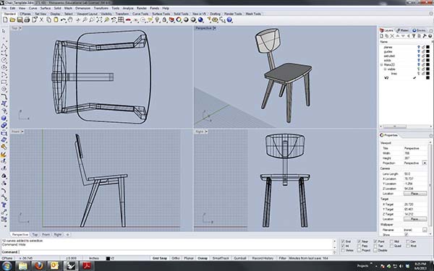
Task: Click Record History in status bar
Action: [263, 258]
